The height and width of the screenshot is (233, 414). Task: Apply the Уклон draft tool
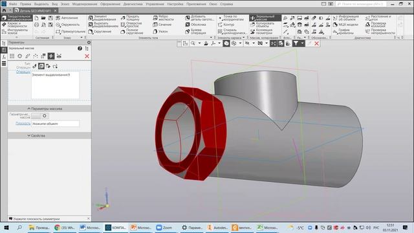[160, 32]
